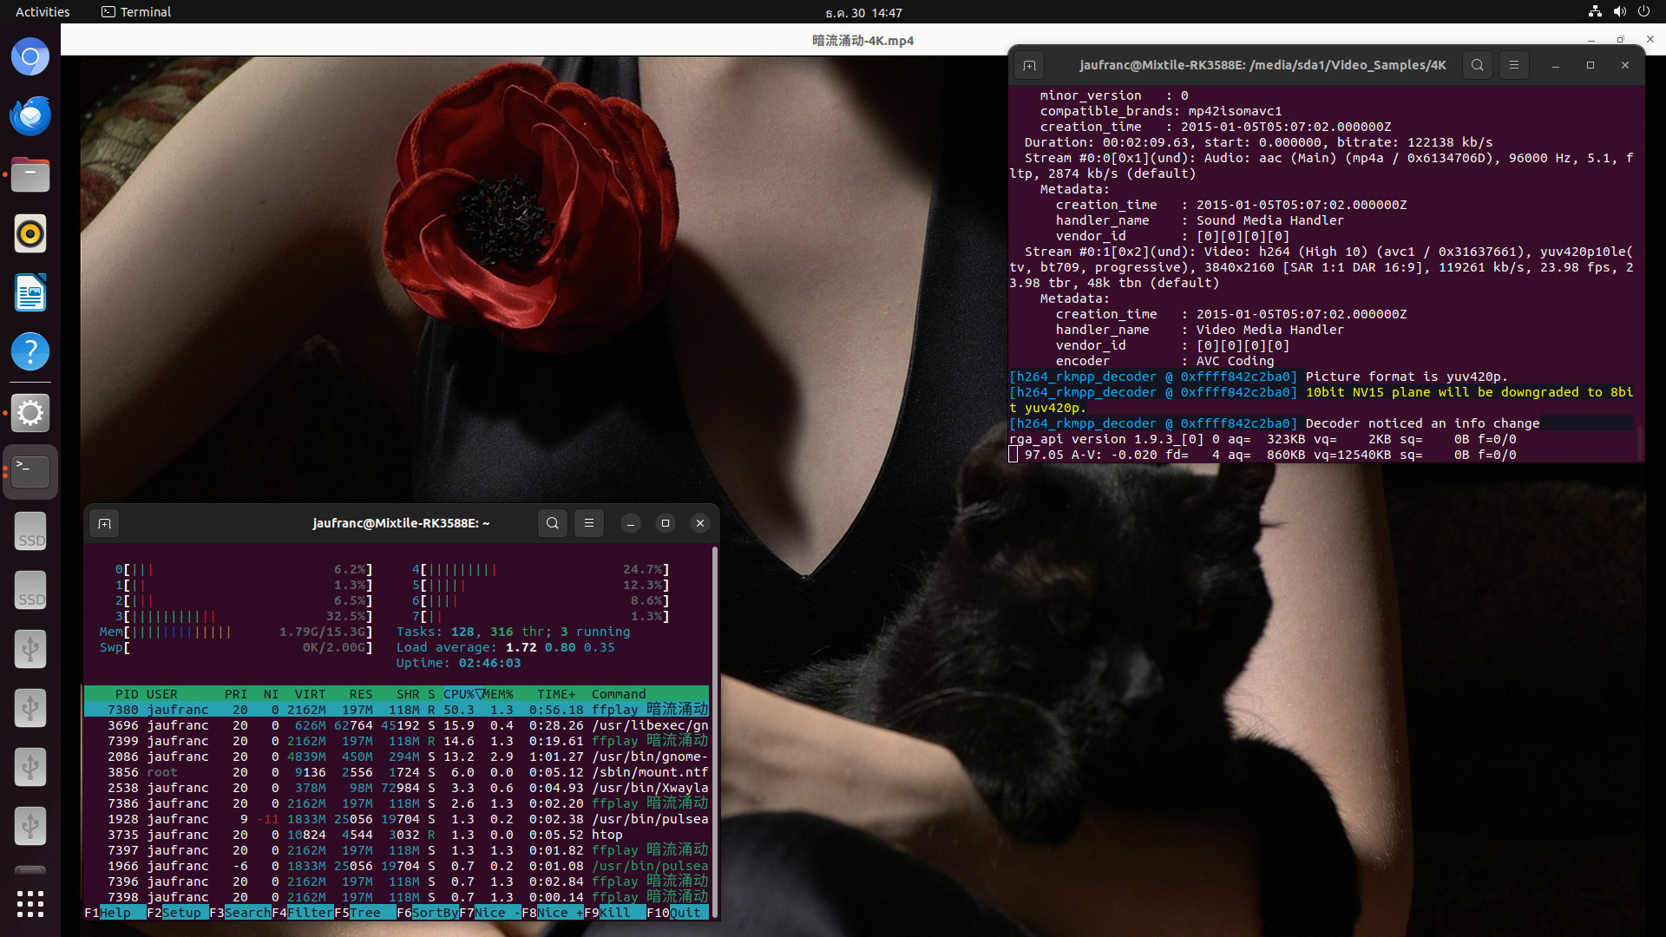Open Settings gear icon in dock
1666x937 pixels.
point(30,413)
